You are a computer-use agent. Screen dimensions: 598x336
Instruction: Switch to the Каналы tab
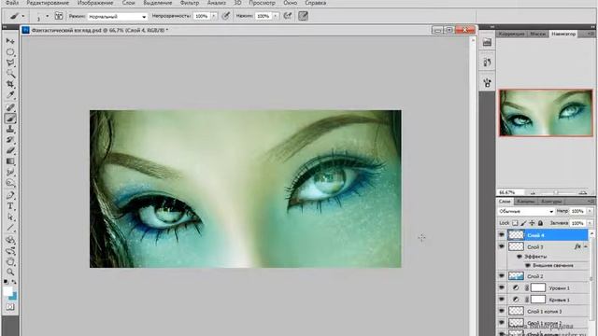525,202
